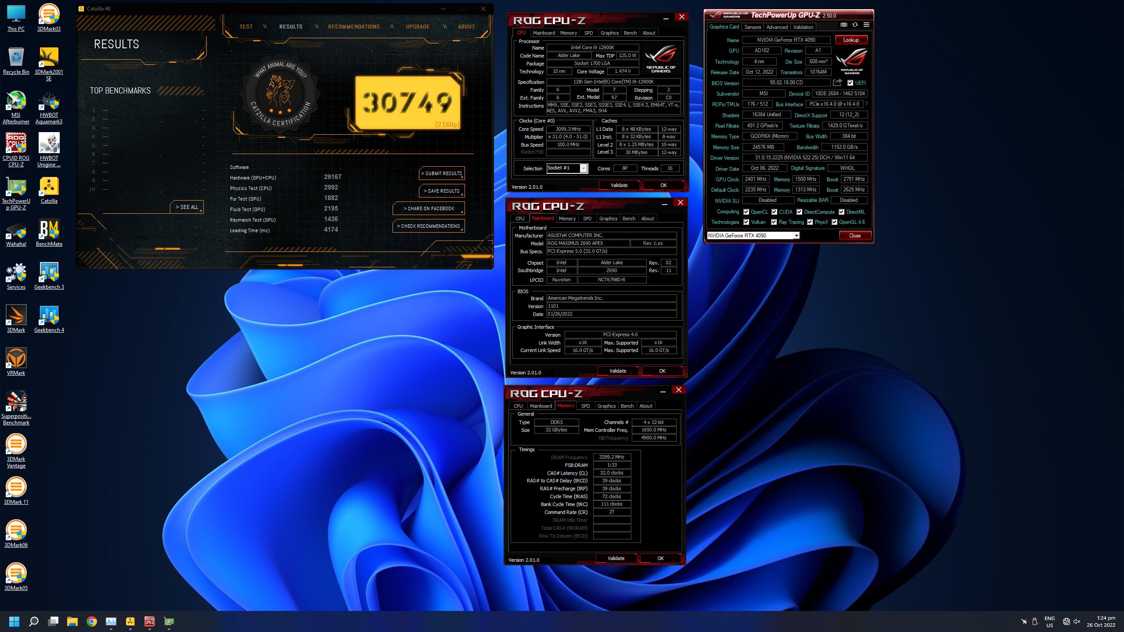Click the Bus Interface question mark in GPU-Z
This screenshot has height=632, width=1124.
[x=866, y=104]
